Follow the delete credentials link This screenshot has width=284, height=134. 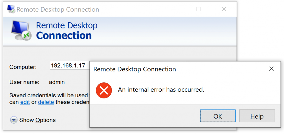[46, 102]
